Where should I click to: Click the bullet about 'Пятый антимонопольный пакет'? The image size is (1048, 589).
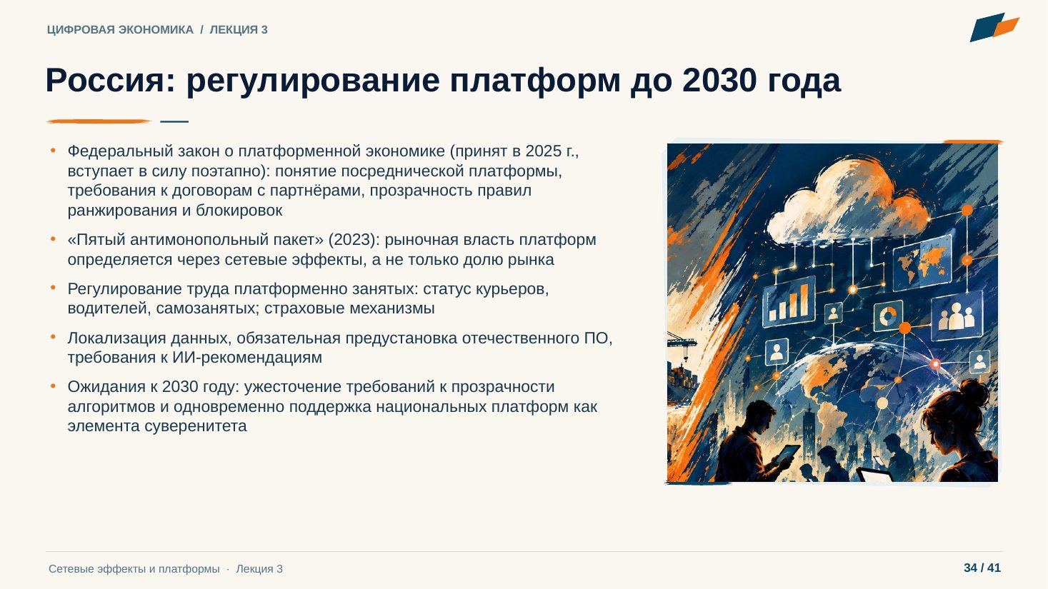pos(332,250)
